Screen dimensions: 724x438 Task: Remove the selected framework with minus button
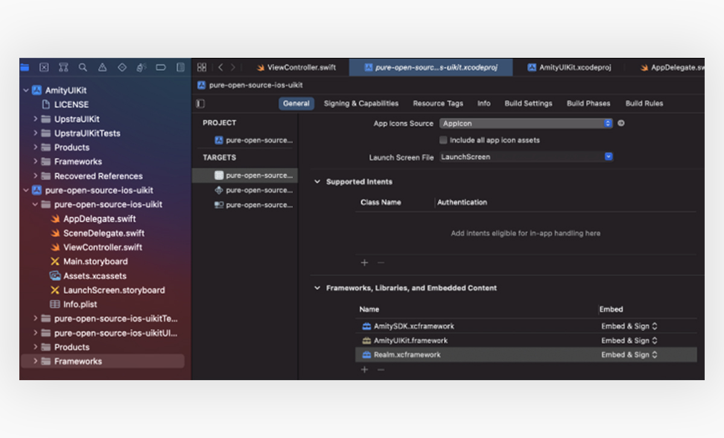tap(381, 369)
